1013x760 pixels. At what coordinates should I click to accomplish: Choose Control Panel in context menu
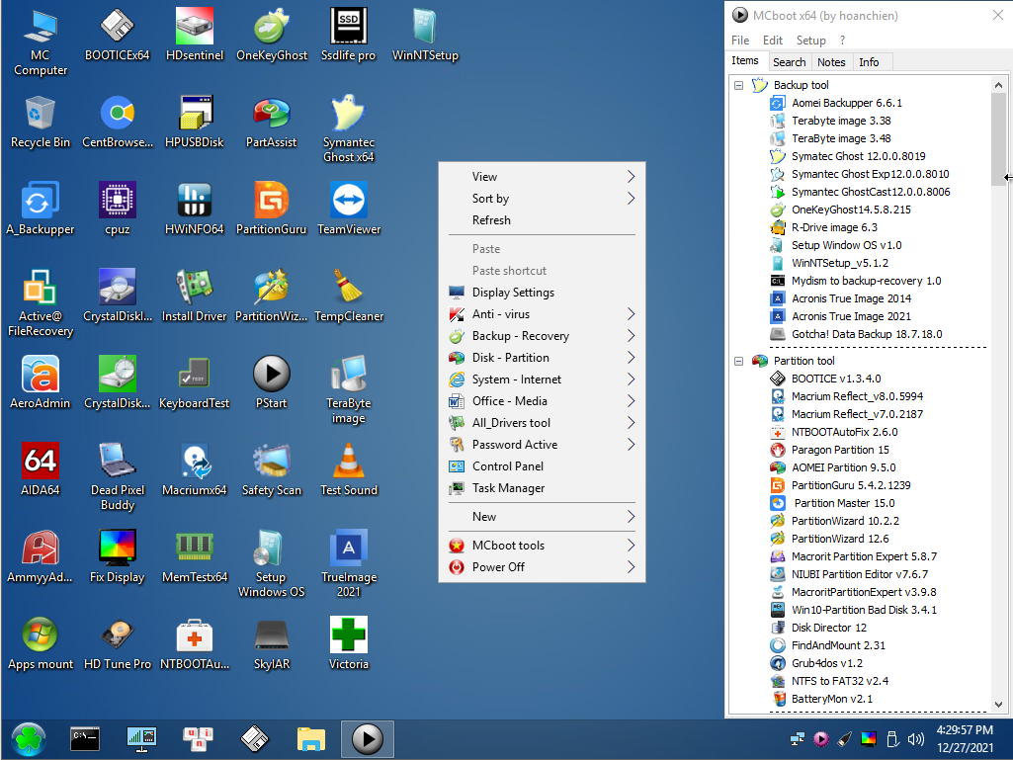[542, 465]
